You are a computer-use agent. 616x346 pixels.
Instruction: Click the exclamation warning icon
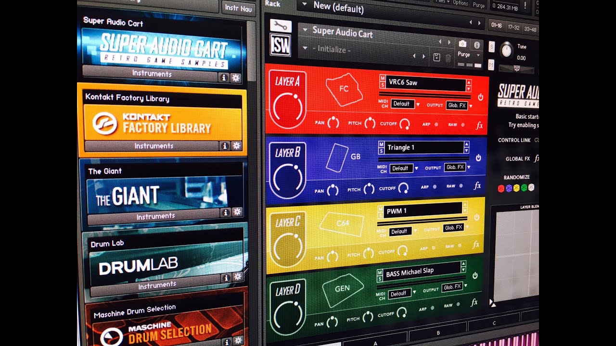point(525,5)
